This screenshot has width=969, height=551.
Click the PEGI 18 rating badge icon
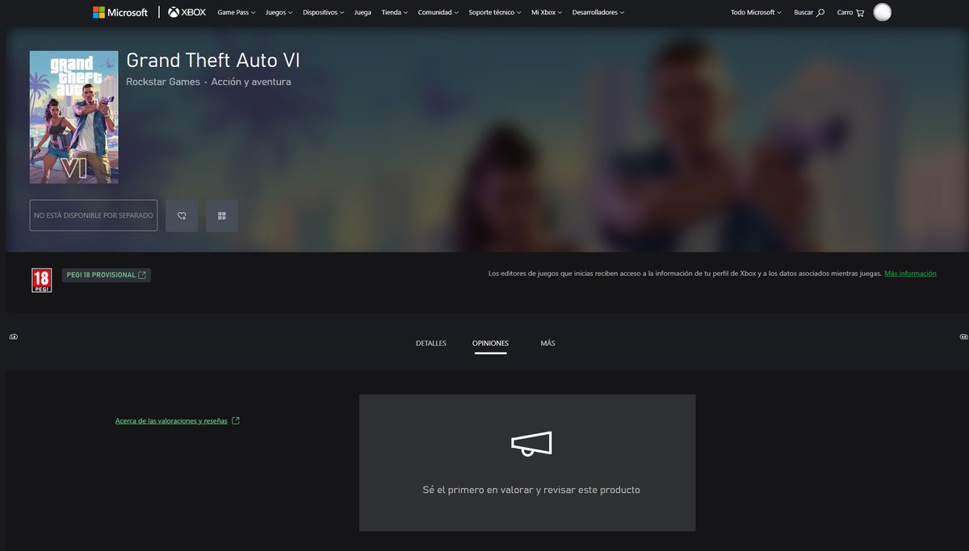41,280
